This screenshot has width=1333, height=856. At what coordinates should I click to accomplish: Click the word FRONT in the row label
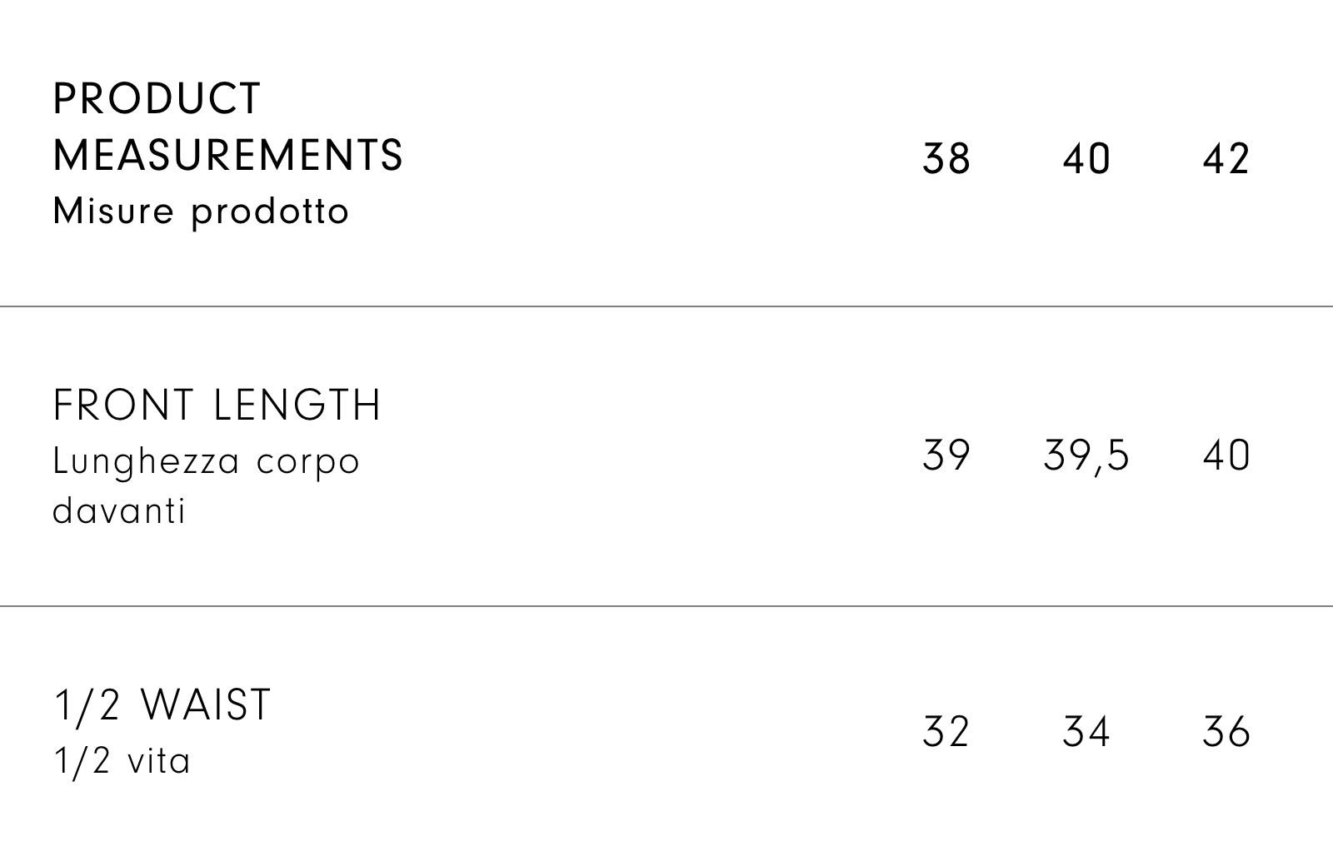[x=123, y=406]
